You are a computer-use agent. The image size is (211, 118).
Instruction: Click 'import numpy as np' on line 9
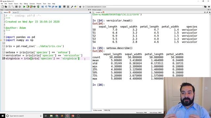[19, 40]
